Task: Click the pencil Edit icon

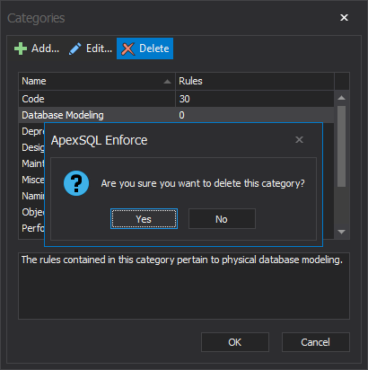Action: 74,48
